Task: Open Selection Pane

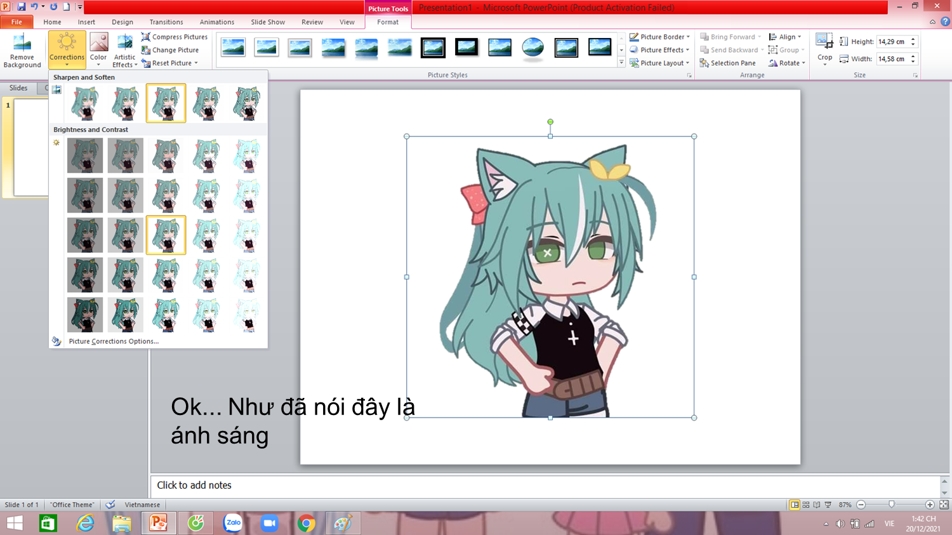Action: click(x=727, y=63)
